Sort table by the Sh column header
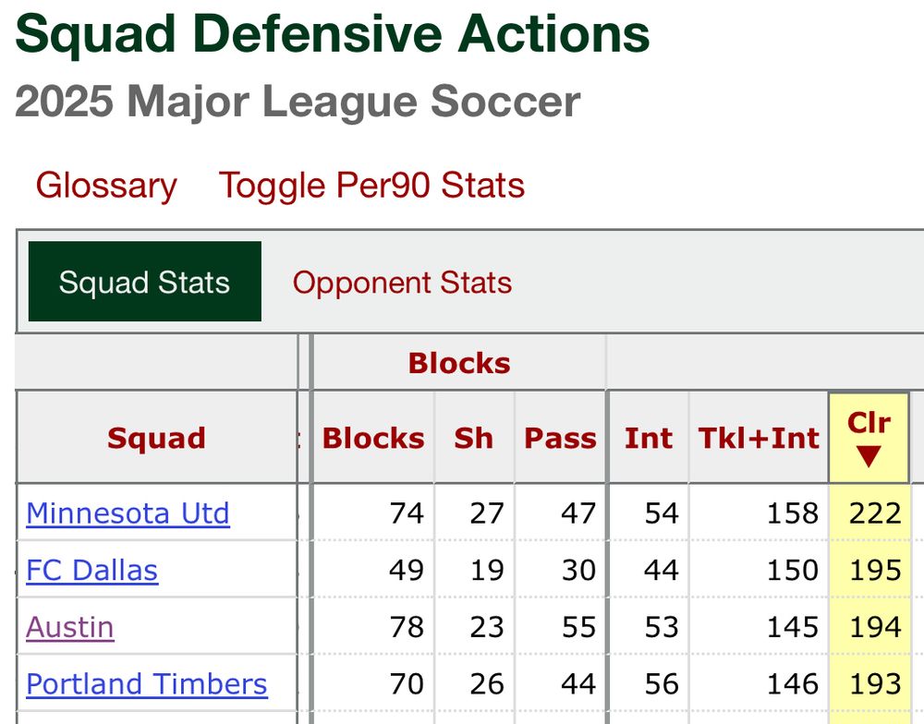Viewport: 924px width, 724px height. pyautogui.click(x=474, y=438)
